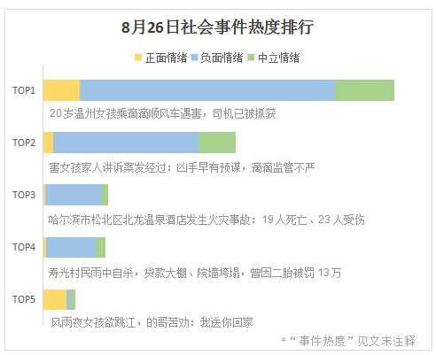436x355 pixels.
Task: Click TOP1 blue negative sentiment segment
Action: 207,90
